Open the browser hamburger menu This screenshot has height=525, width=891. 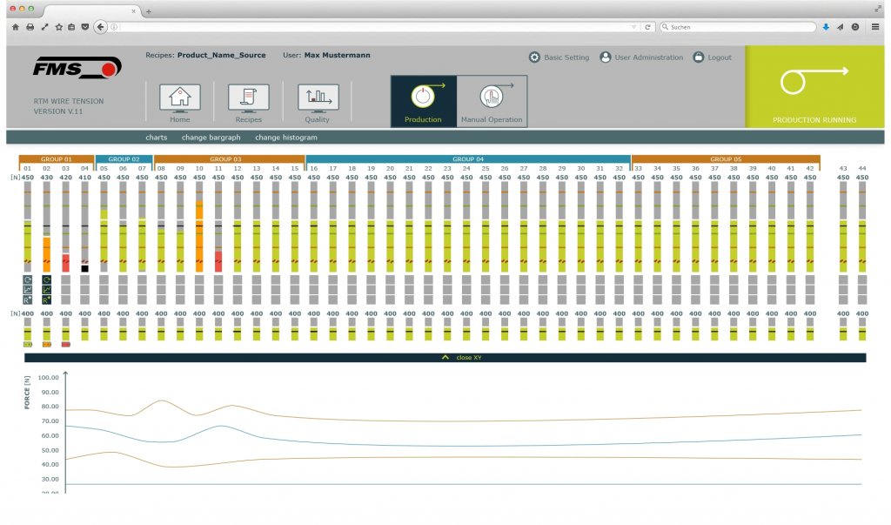pyautogui.click(x=875, y=27)
